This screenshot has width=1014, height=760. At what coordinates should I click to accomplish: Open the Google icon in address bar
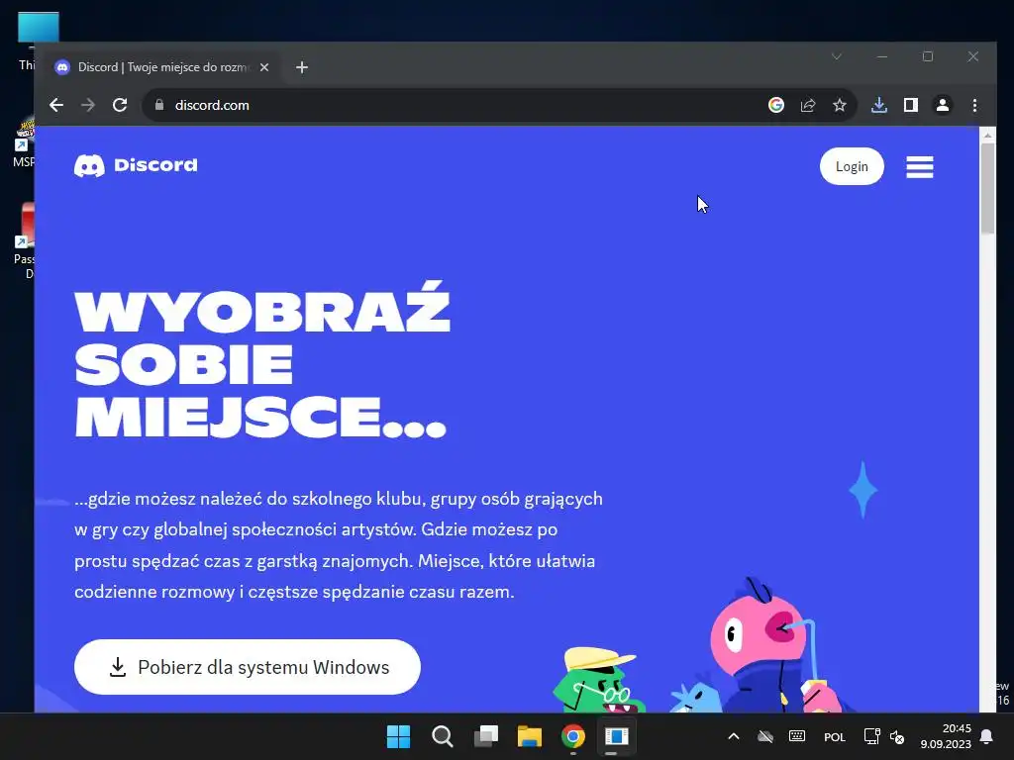tap(776, 105)
